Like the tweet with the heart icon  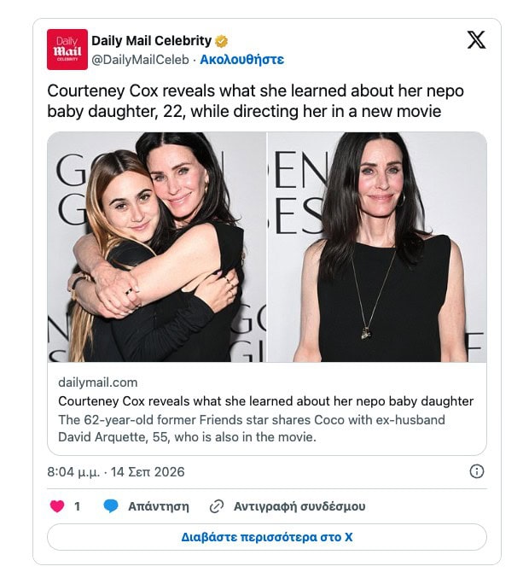57,506
